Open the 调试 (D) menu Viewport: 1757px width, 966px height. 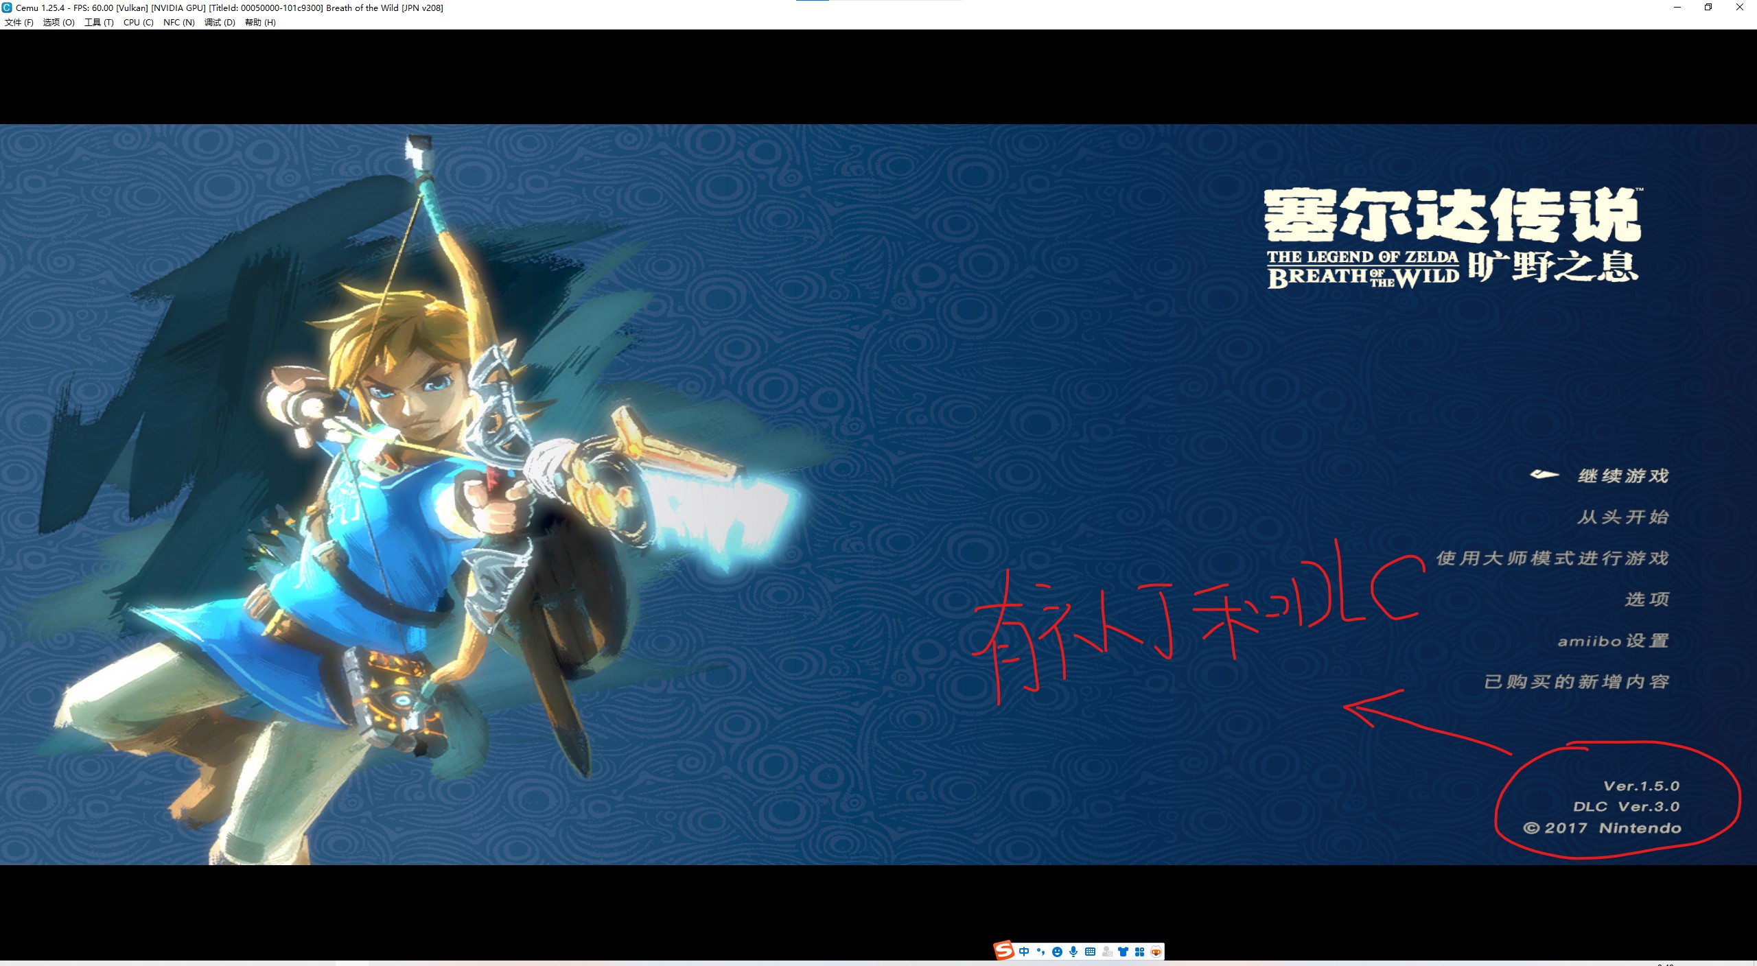click(220, 22)
